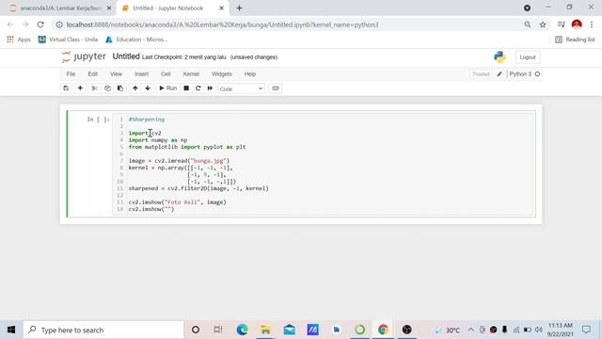Image resolution: width=602 pixels, height=339 pixels.
Task: Click the Type here to search box
Action: [103, 330]
